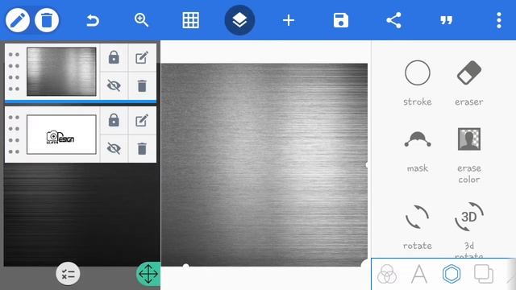
Task: Switch to the hexagon shape tab
Action: [x=451, y=274]
